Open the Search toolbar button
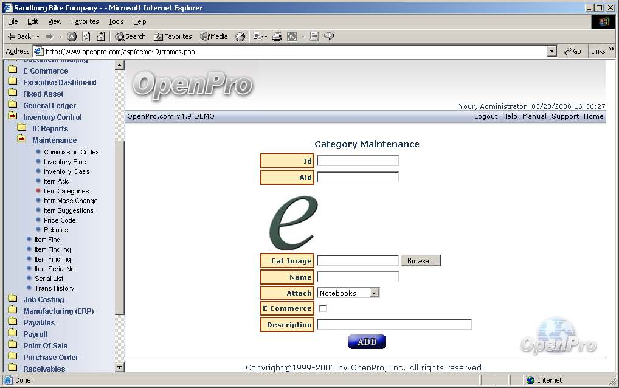 (x=130, y=36)
